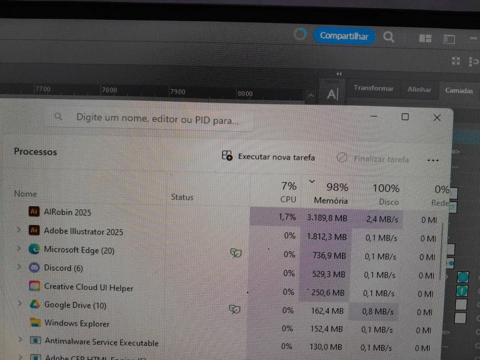Open the Illustrator search magnifier icon
The image size is (480, 360).
(x=388, y=37)
